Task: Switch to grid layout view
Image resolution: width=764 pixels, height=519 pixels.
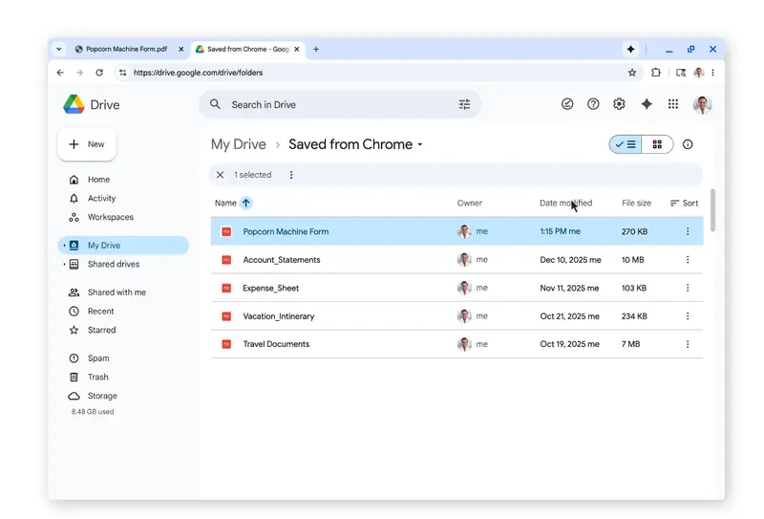Action: pyautogui.click(x=657, y=144)
